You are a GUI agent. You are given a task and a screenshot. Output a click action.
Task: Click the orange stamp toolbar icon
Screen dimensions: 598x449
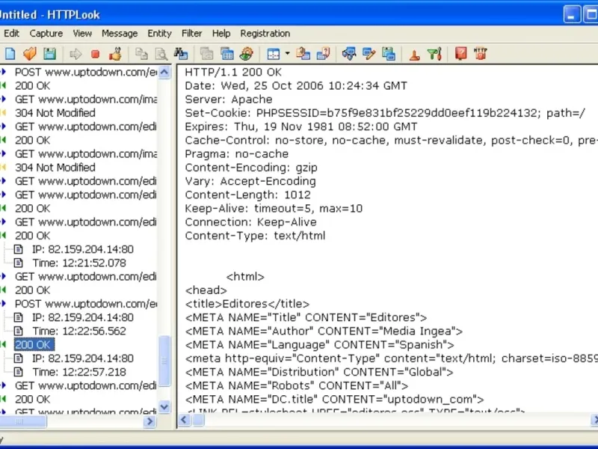(x=415, y=55)
